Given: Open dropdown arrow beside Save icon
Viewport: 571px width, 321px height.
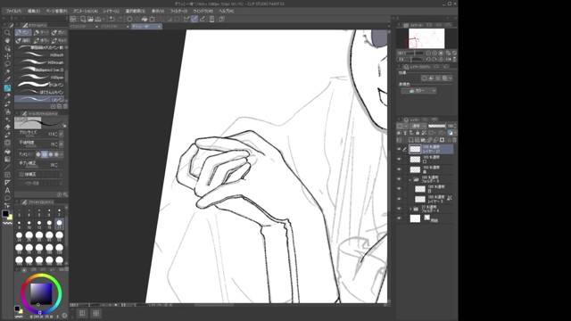Looking at the screenshot, I should click(x=103, y=19).
